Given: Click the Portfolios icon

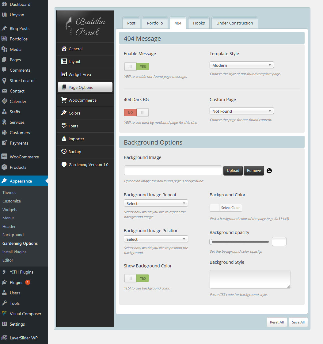Looking at the screenshot, I should click(4, 39).
